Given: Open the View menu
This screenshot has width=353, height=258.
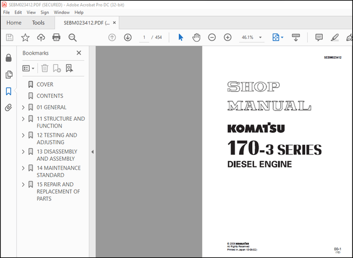Looking at the screenshot, I should coord(31,13).
